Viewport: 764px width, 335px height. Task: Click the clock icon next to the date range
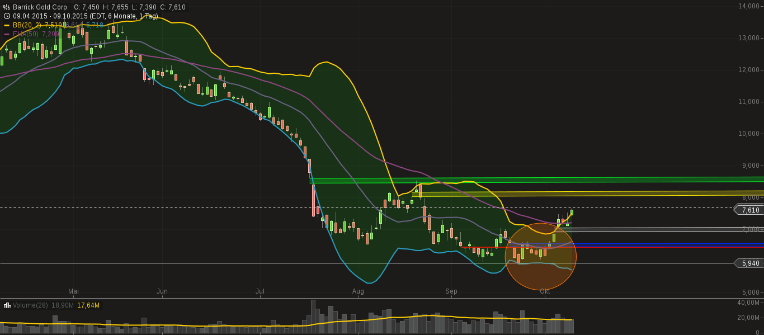[x=6, y=16]
